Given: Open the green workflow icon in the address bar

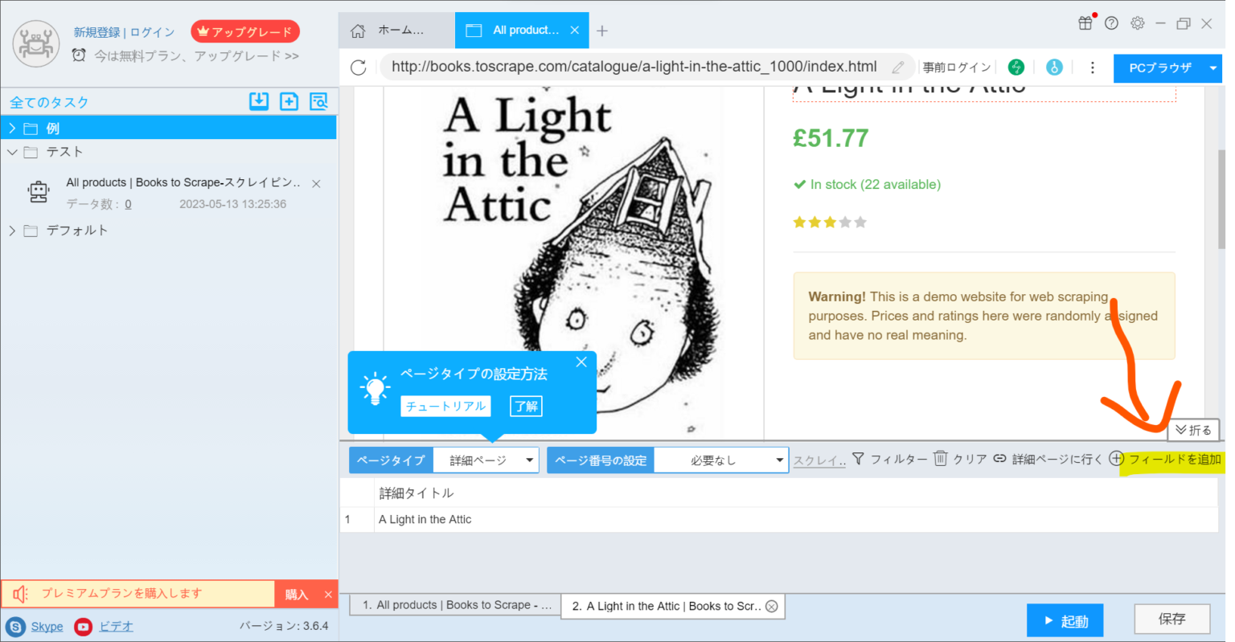Looking at the screenshot, I should tap(1016, 67).
